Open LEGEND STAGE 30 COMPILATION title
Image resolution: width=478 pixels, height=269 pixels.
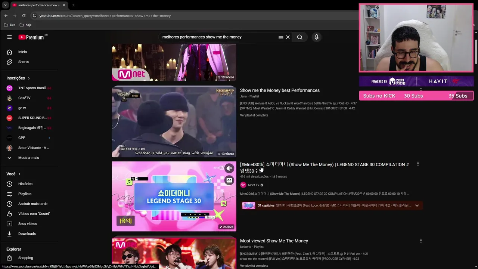(x=324, y=167)
